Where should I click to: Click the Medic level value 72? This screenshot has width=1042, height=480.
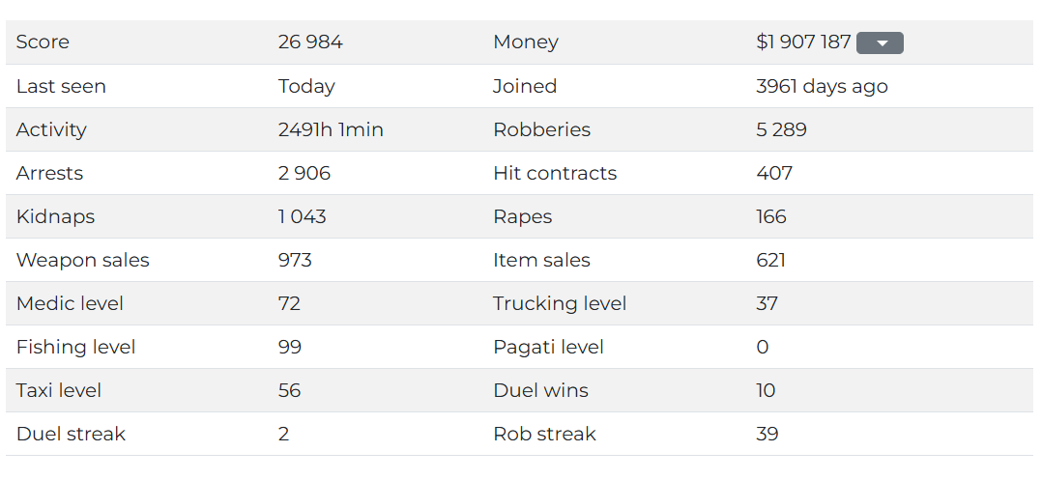[290, 303]
